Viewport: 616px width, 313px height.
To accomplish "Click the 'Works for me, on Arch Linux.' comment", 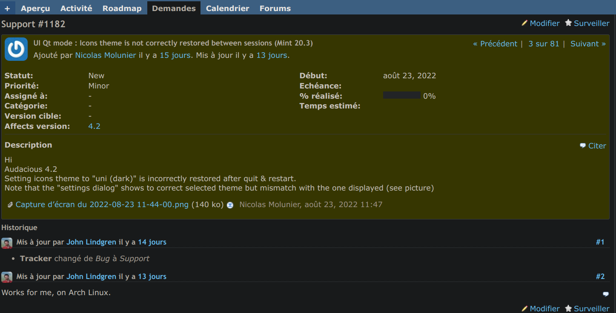I will pos(56,293).
